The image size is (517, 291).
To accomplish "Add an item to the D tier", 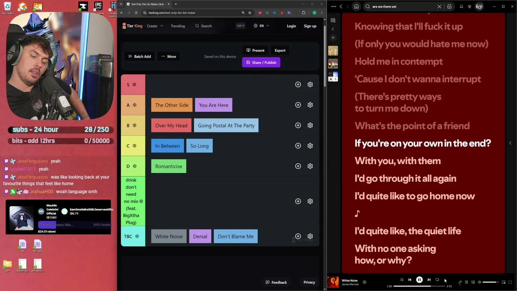I will coord(298,166).
